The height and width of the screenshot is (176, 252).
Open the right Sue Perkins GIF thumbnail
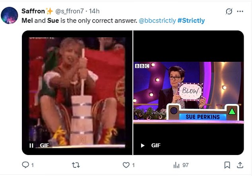click(188, 91)
